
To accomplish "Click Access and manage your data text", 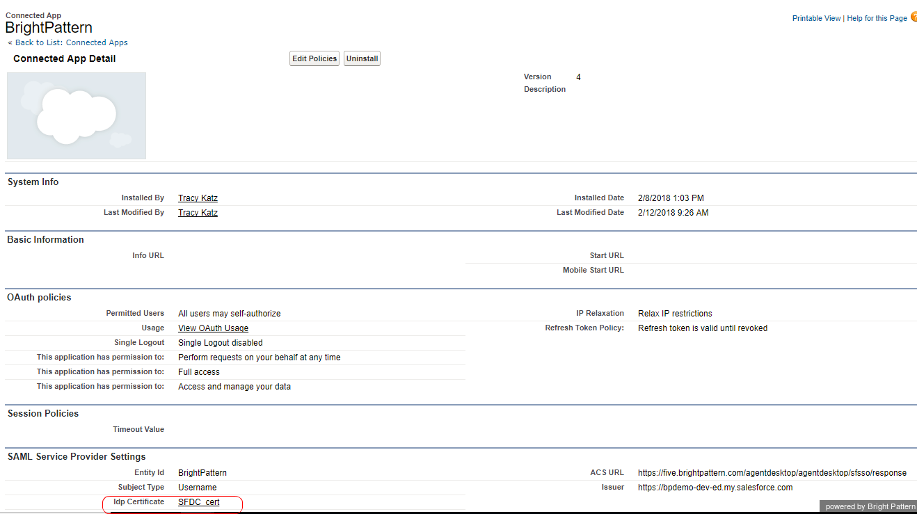I will point(234,387).
